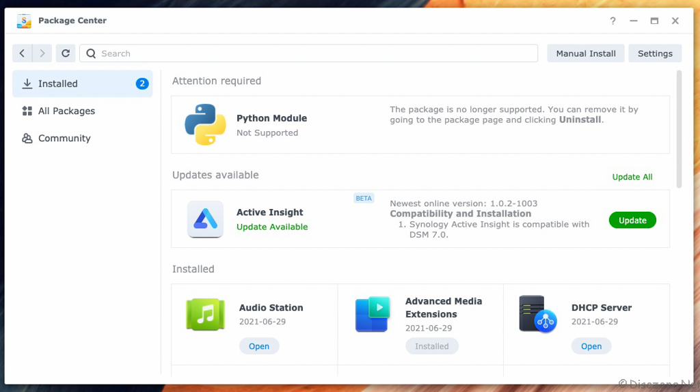Click the DHCP Server title
The image size is (700, 392).
coord(602,308)
